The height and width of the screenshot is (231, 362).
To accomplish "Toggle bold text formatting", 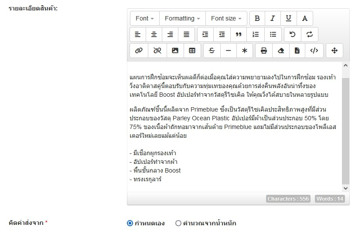I will coord(257,18).
